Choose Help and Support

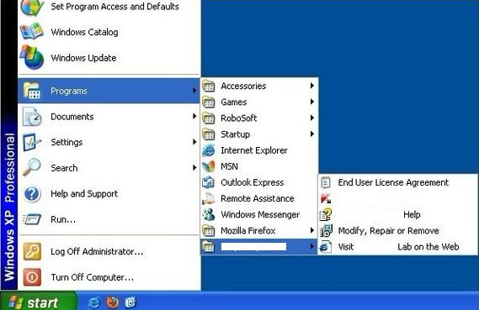[x=109, y=193]
